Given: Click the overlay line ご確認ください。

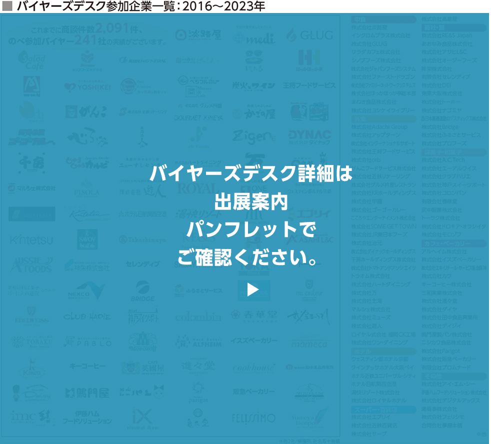Looking at the screenshot, I should 247,257.
